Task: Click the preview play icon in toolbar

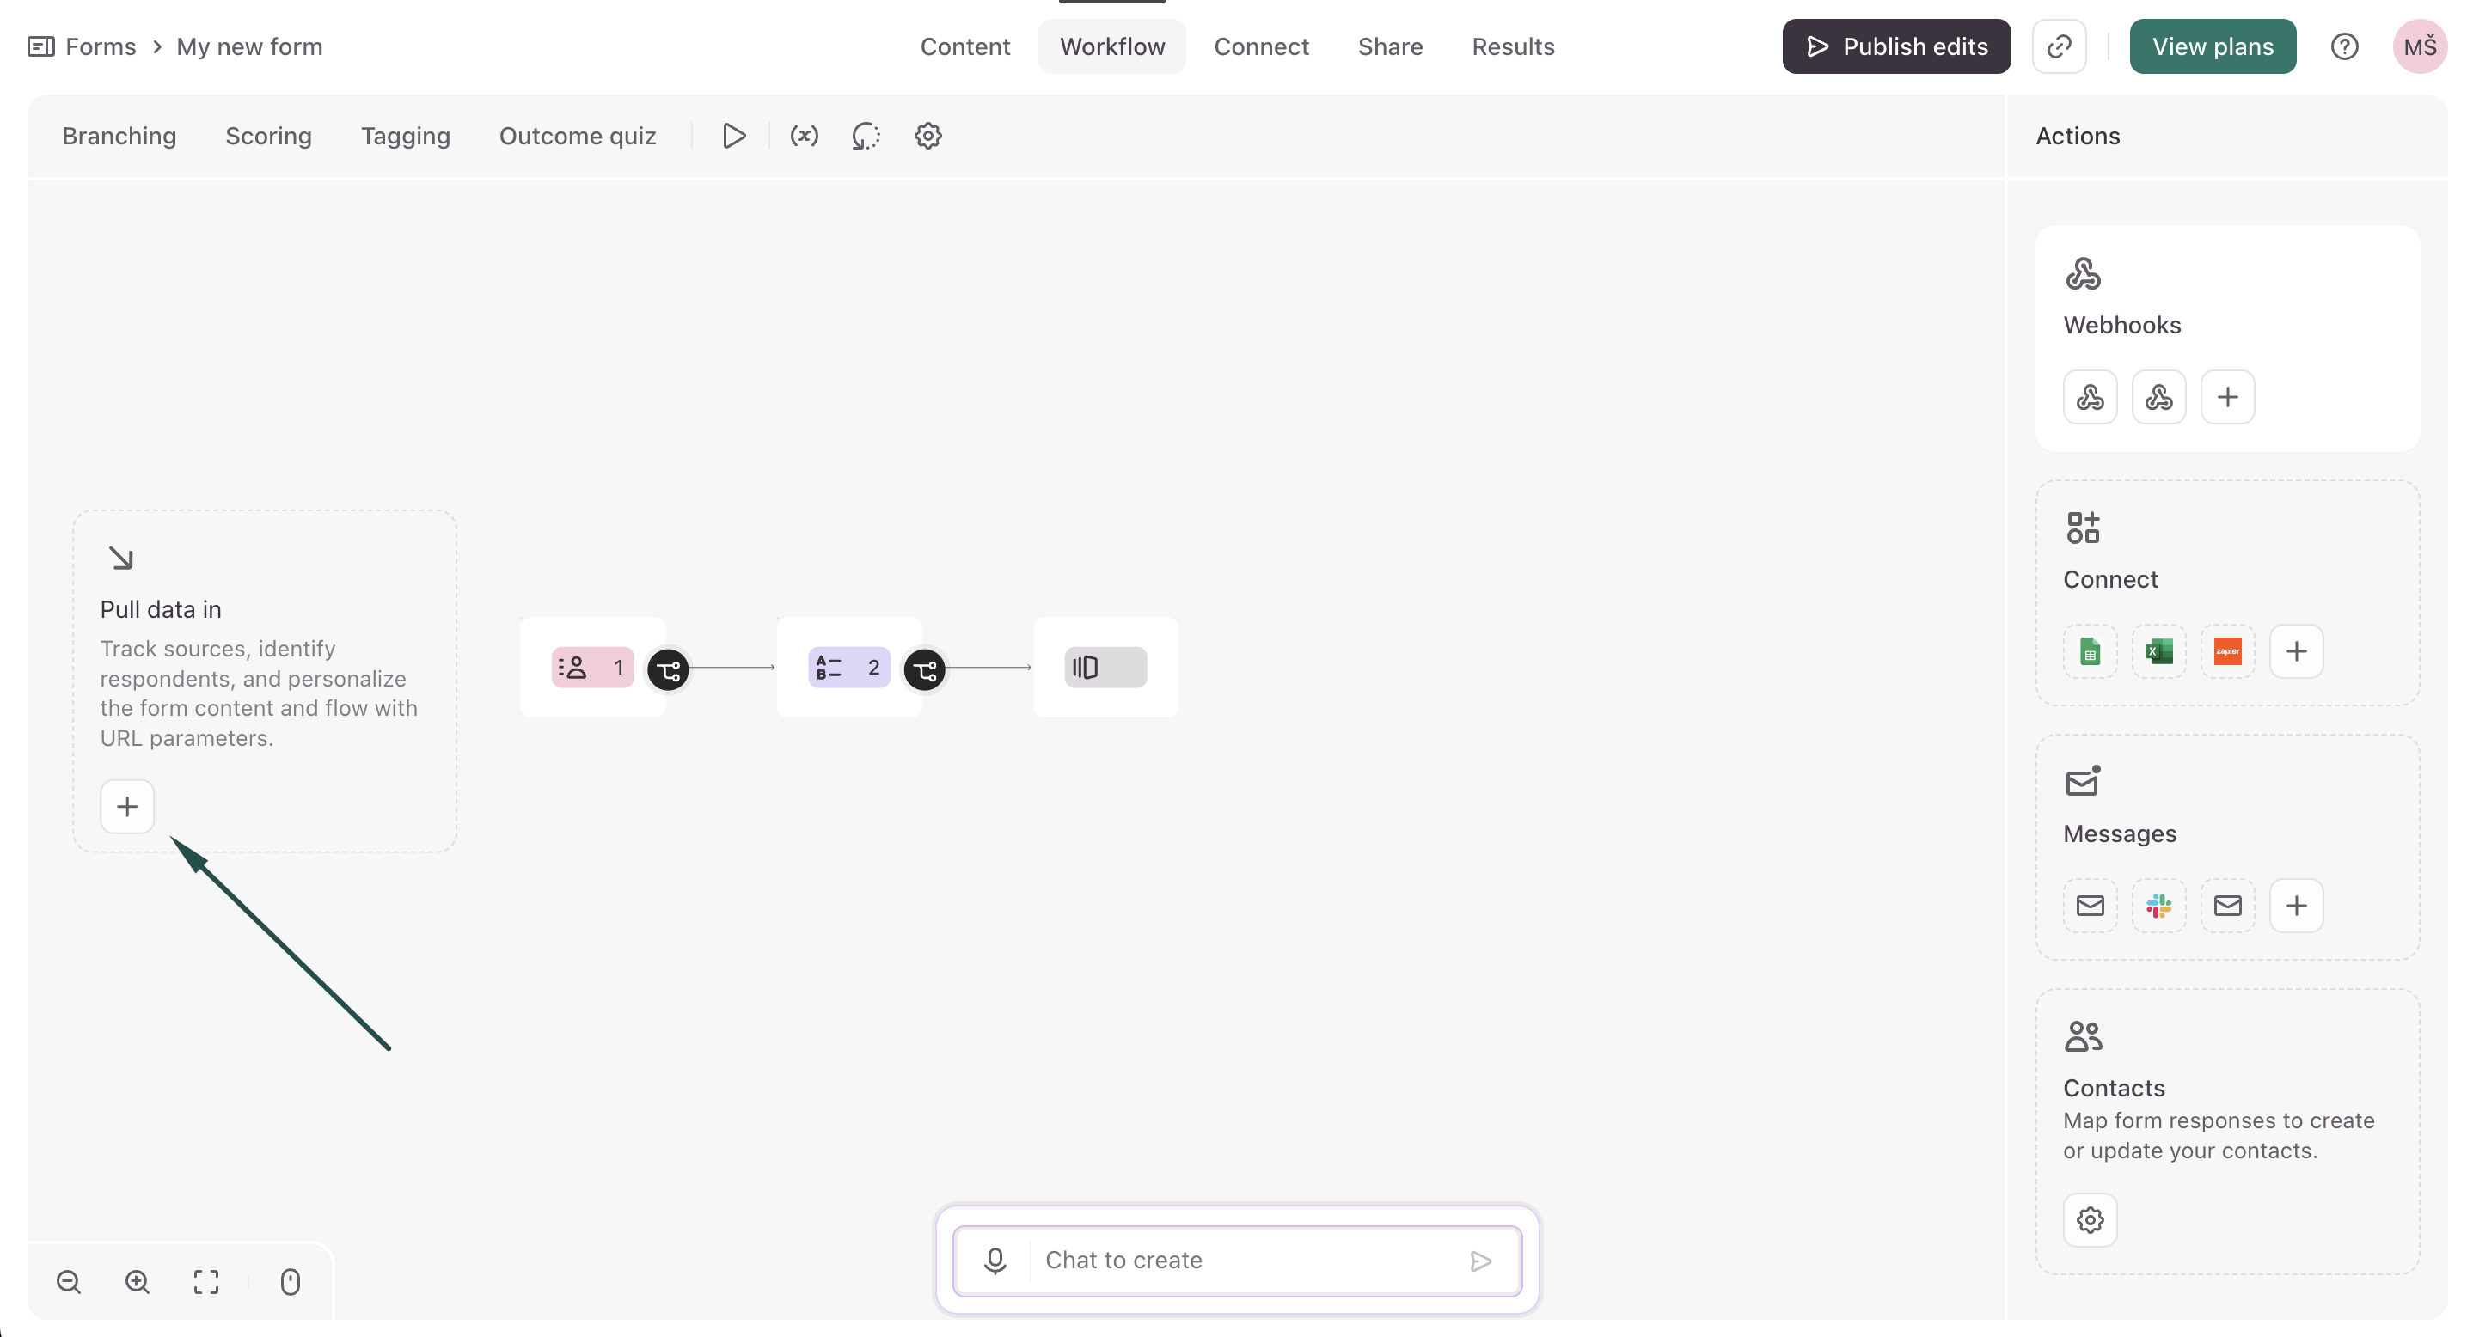Action: click(x=733, y=136)
